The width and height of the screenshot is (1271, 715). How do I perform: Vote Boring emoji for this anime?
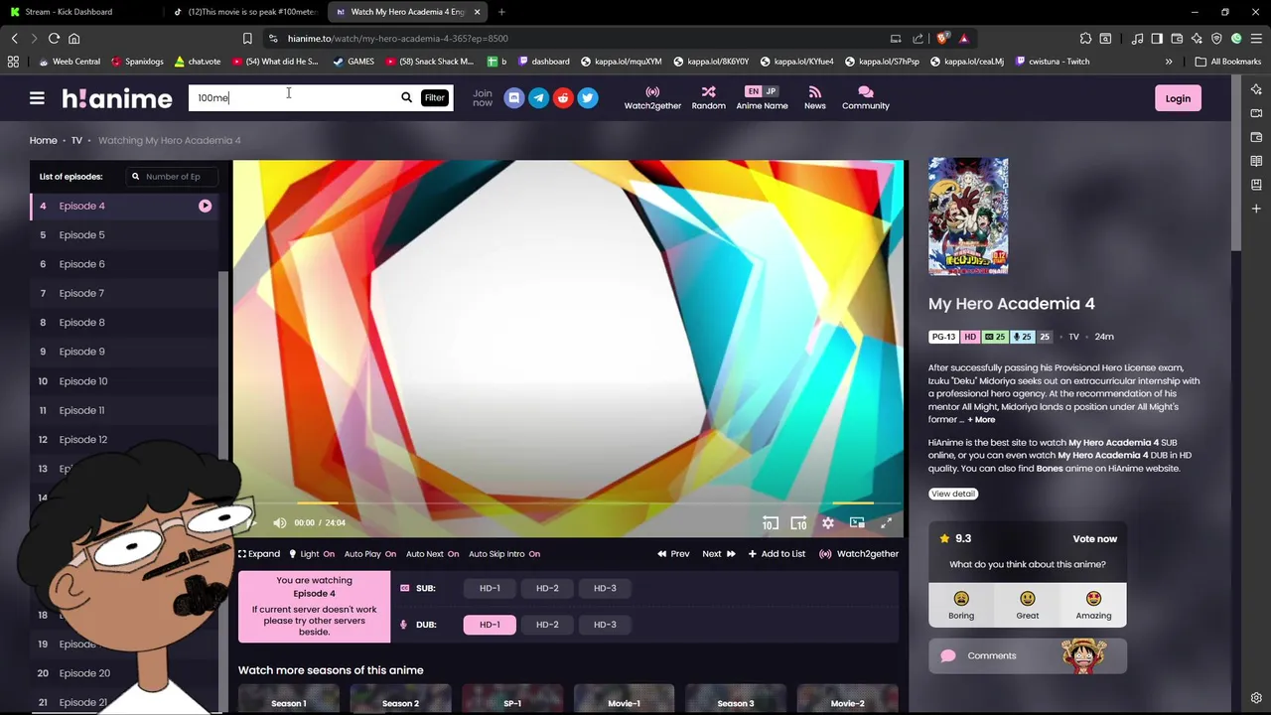(x=961, y=605)
